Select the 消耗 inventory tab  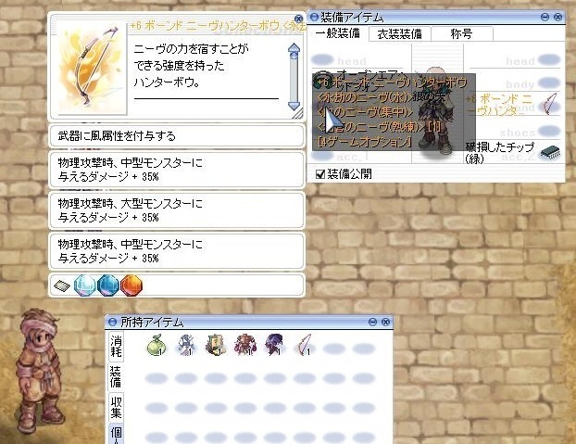[x=115, y=347]
